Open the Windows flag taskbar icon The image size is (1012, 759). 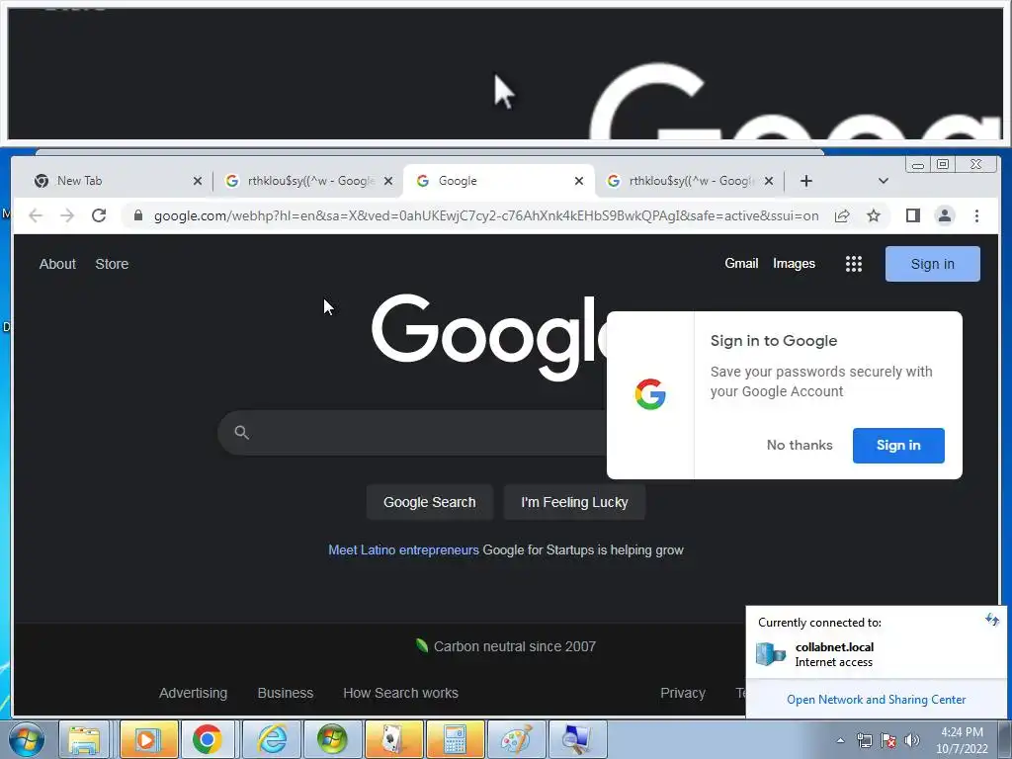click(x=332, y=739)
